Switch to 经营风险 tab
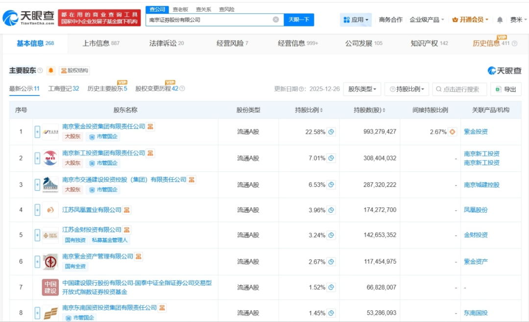The height and width of the screenshot is (322, 529). pyautogui.click(x=232, y=43)
